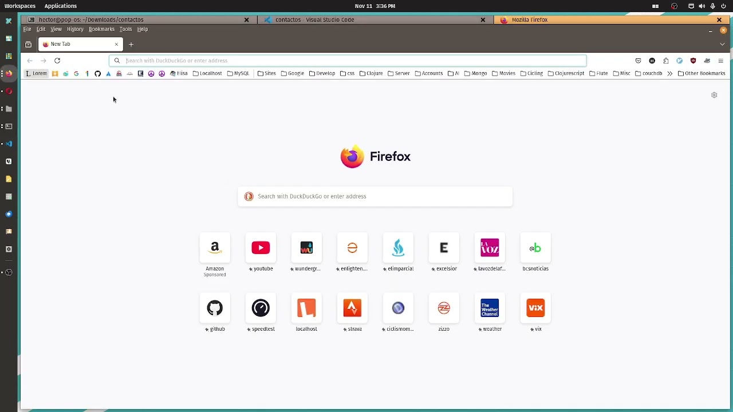Open the Elisa bookmark

(x=179, y=73)
